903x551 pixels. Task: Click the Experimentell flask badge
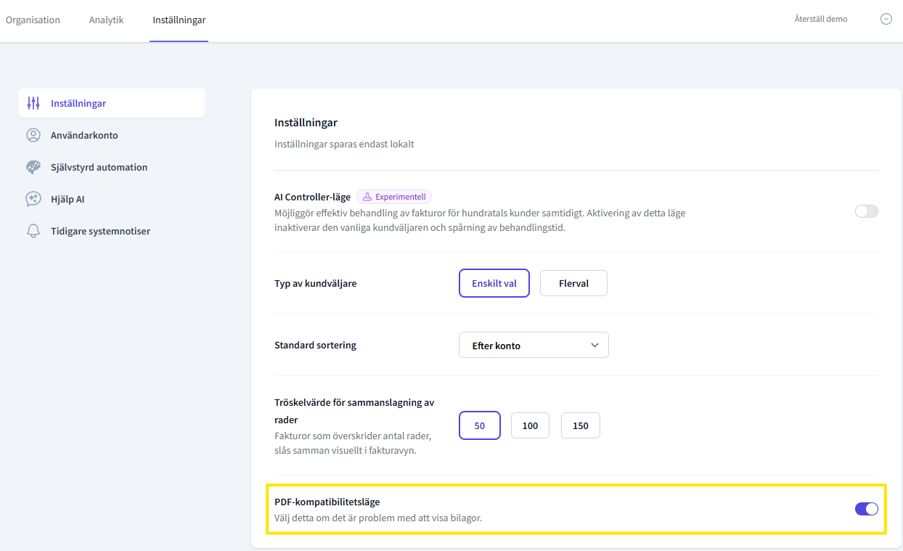click(x=394, y=197)
